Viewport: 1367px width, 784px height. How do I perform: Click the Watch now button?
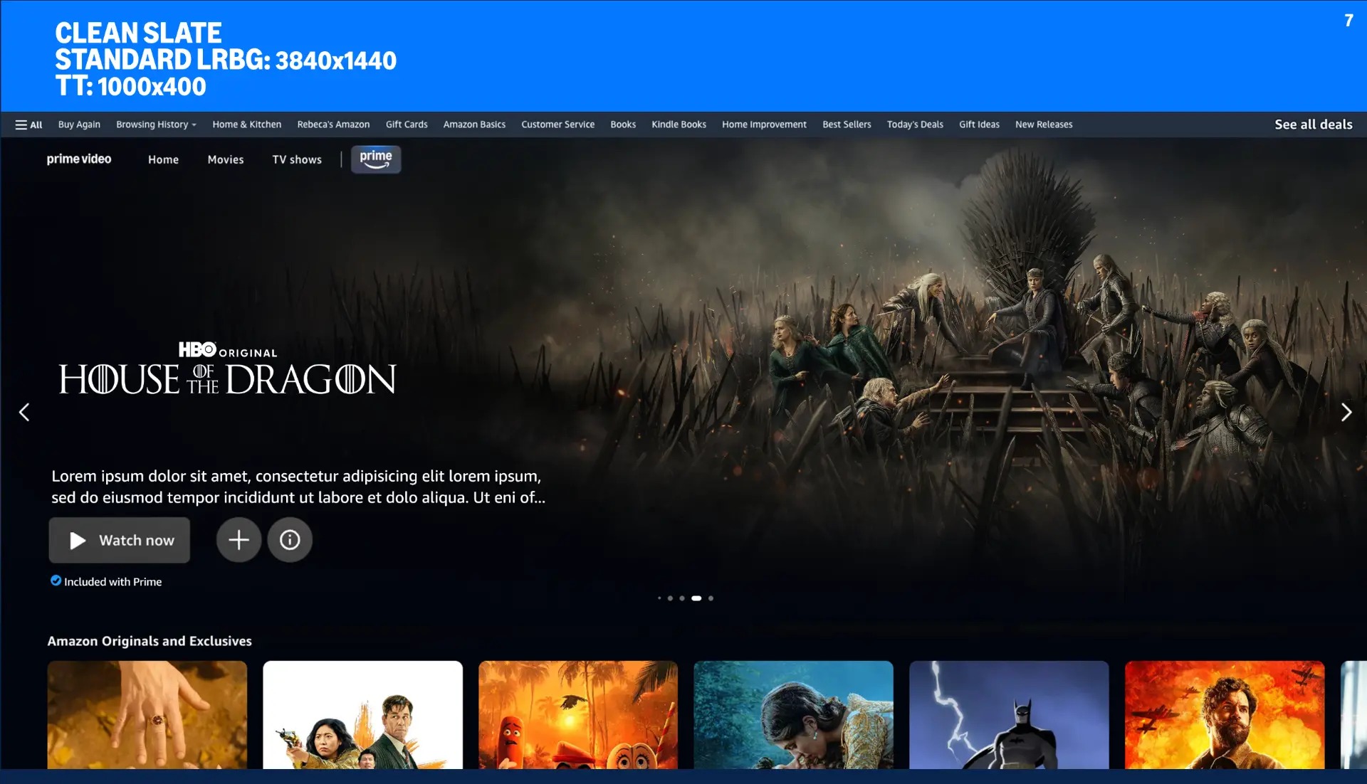point(120,540)
